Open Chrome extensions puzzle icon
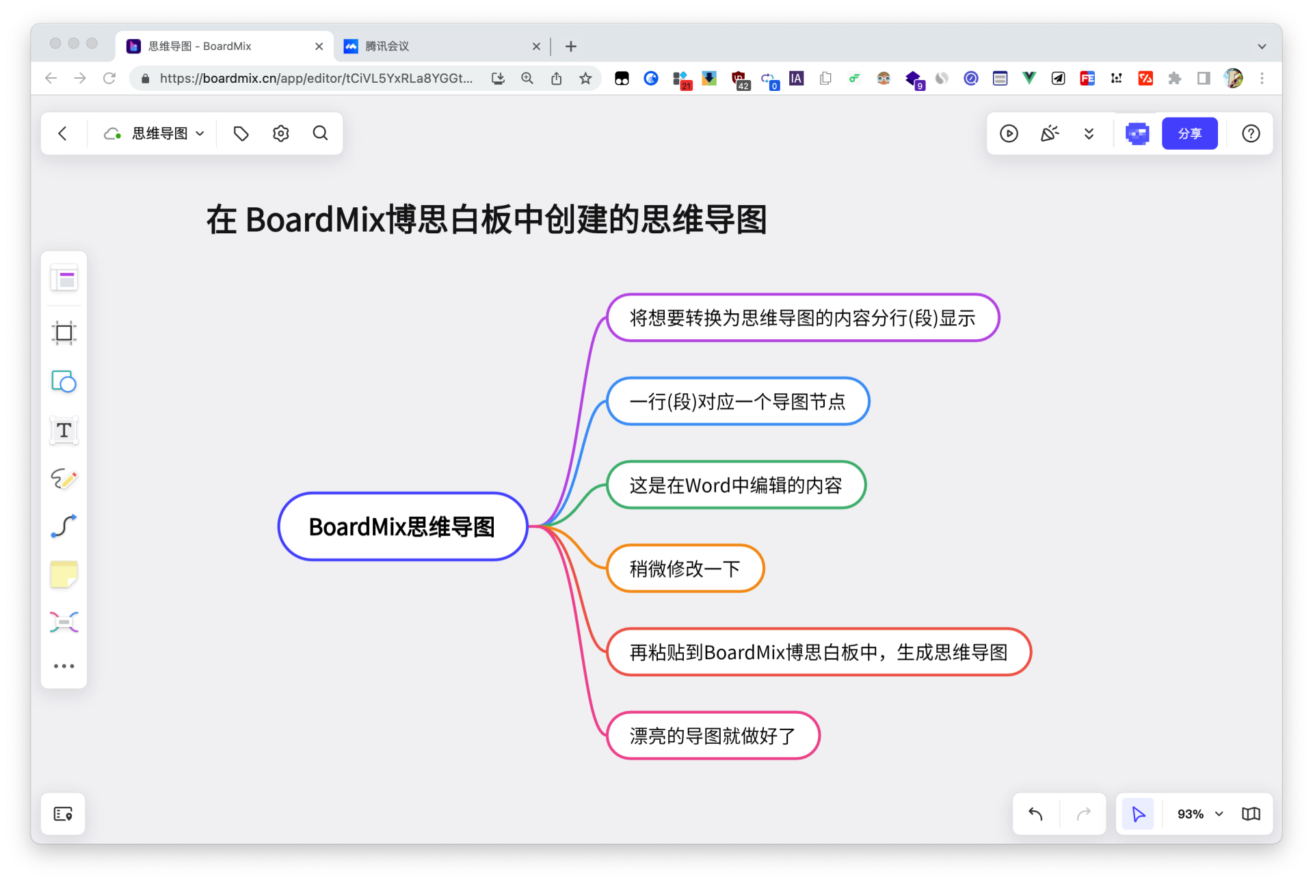The height and width of the screenshot is (882, 1313). (x=1174, y=79)
